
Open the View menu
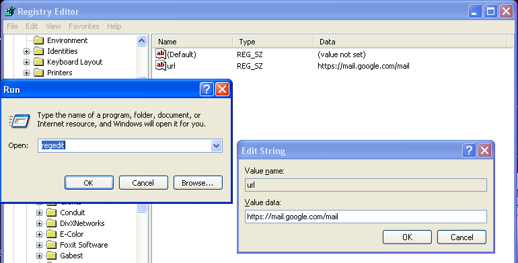tap(53, 26)
